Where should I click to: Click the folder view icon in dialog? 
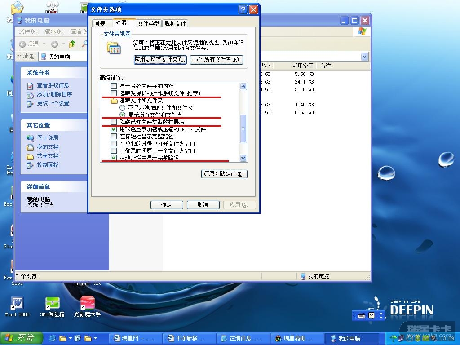[114, 48]
